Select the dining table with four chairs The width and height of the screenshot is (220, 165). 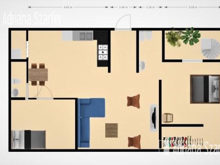pos(38,74)
